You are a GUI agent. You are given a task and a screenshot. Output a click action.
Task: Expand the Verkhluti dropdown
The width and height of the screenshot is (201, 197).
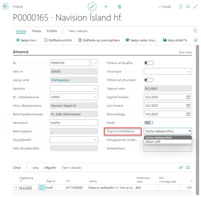[95, 88]
